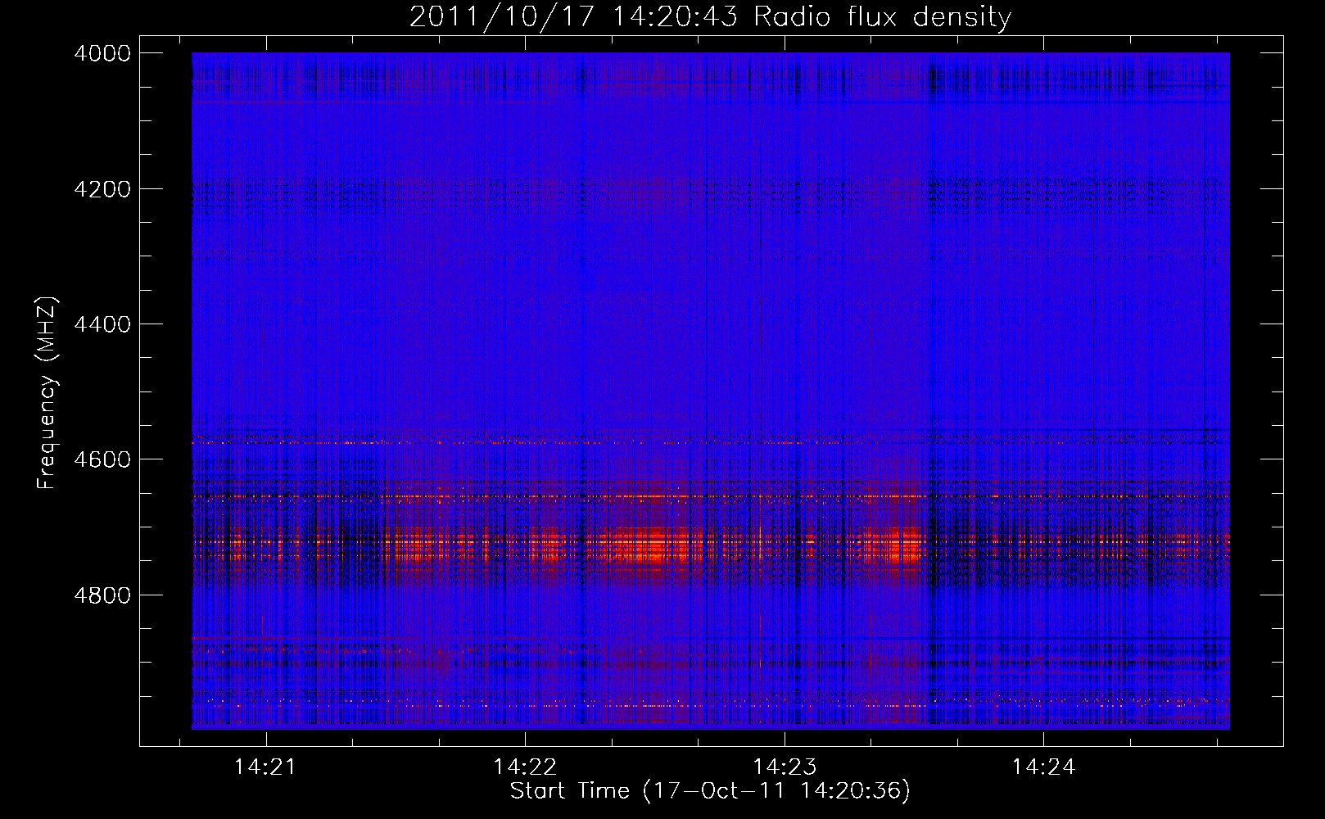Click the 14:23 time tick label

coord(785,767)
